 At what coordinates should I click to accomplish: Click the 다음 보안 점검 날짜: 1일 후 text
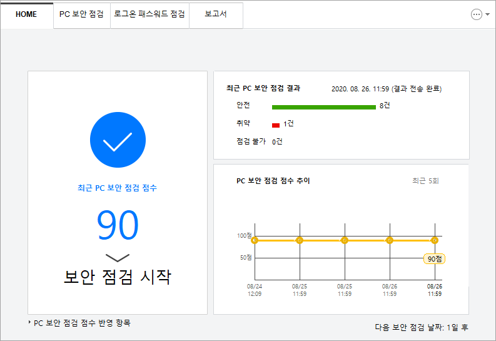pyautogui.click(x=422, y=327)
